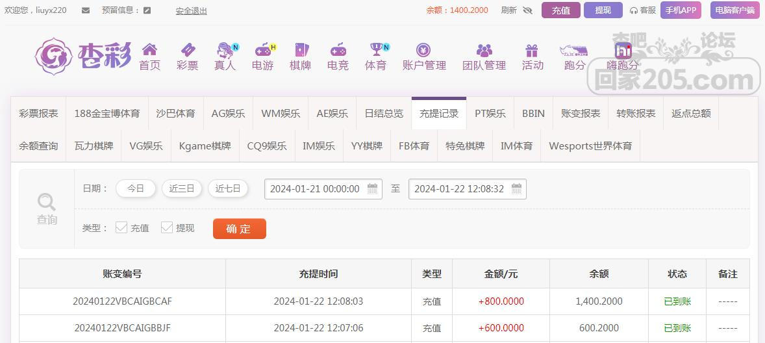This screenshot has width=765, height=343.
Task: Open the 电脑客户端 button
Action: click(735, 10)
